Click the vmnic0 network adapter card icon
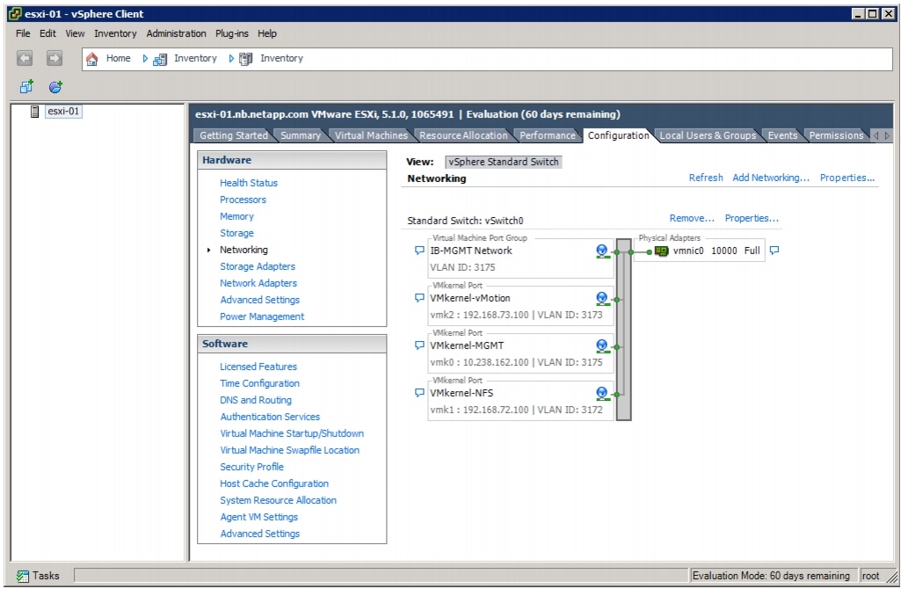 click(x=661, y=251)
